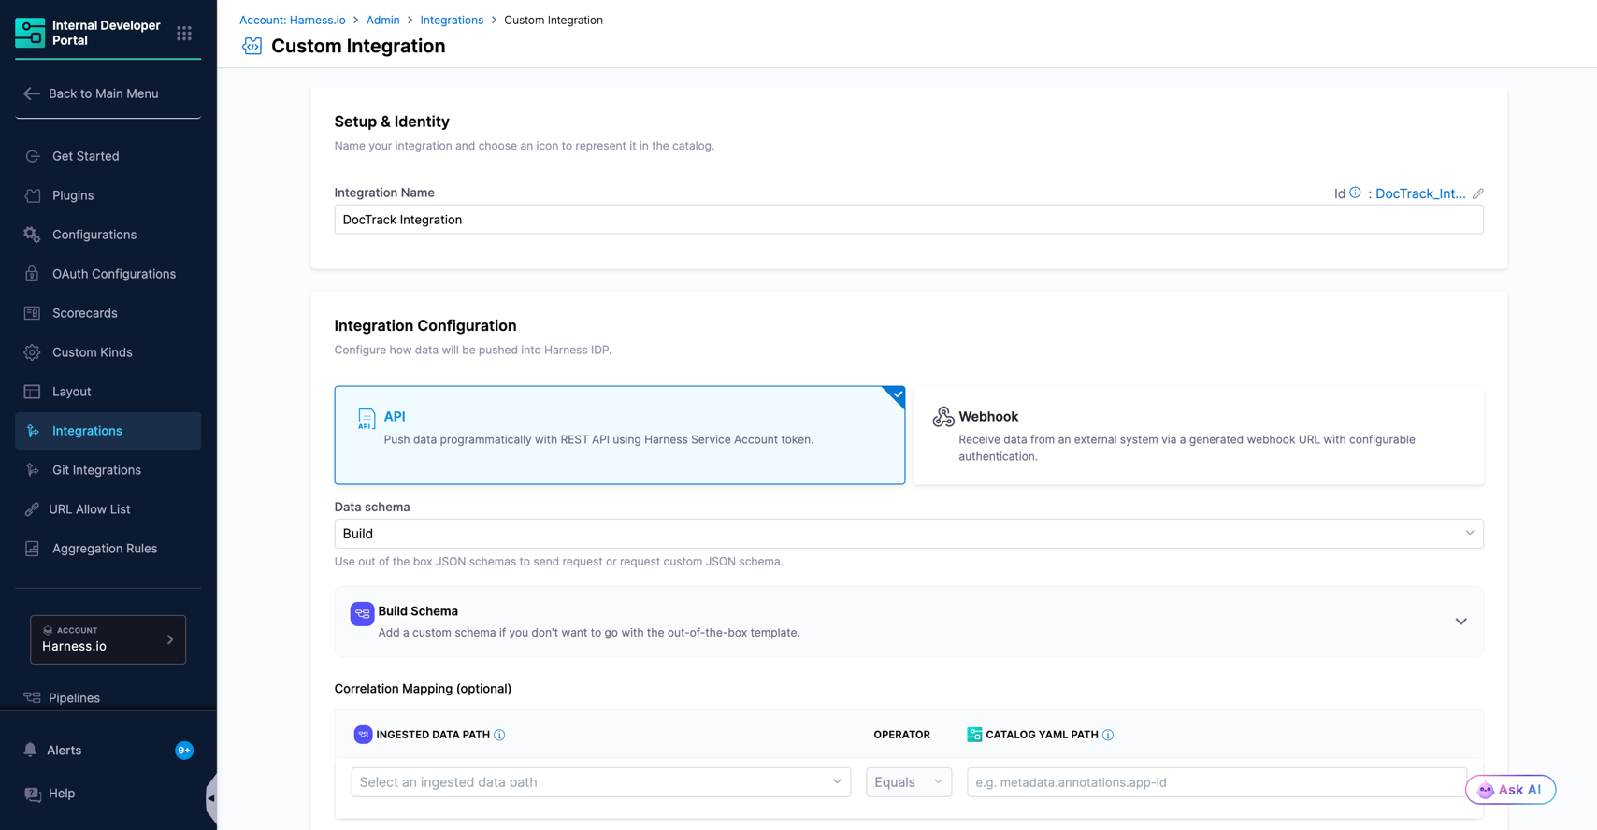Click the Plugins puzzle icon
This screenshot has height=830, width=1597.
pos(33,195)
